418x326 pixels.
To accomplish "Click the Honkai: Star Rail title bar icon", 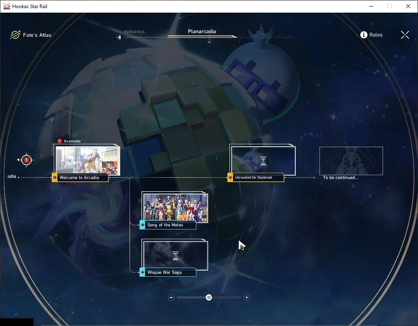I will (7, 6).
